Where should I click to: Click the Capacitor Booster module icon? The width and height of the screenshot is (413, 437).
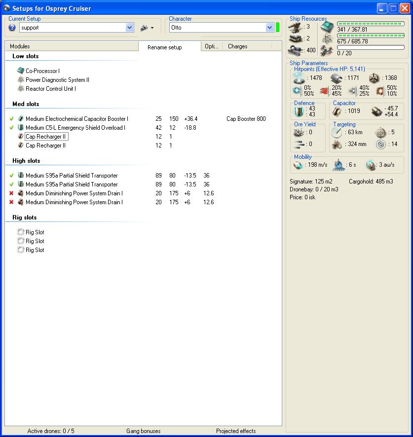[x=21, y=118]
